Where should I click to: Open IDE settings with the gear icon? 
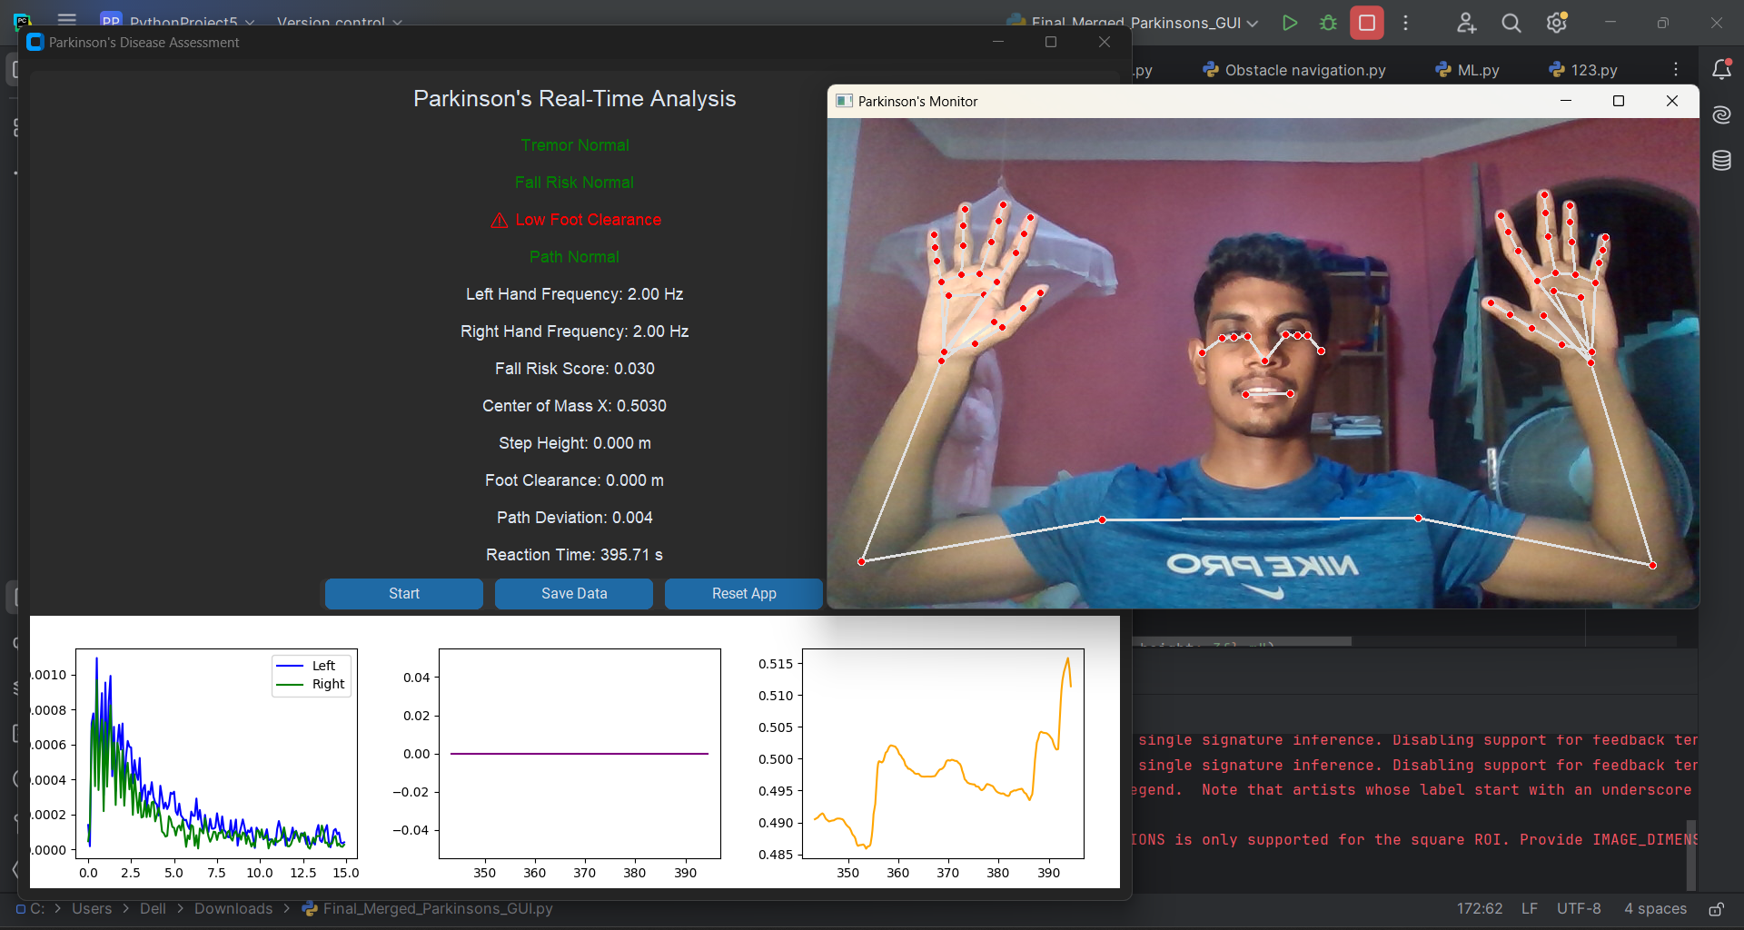point(1557,23)
